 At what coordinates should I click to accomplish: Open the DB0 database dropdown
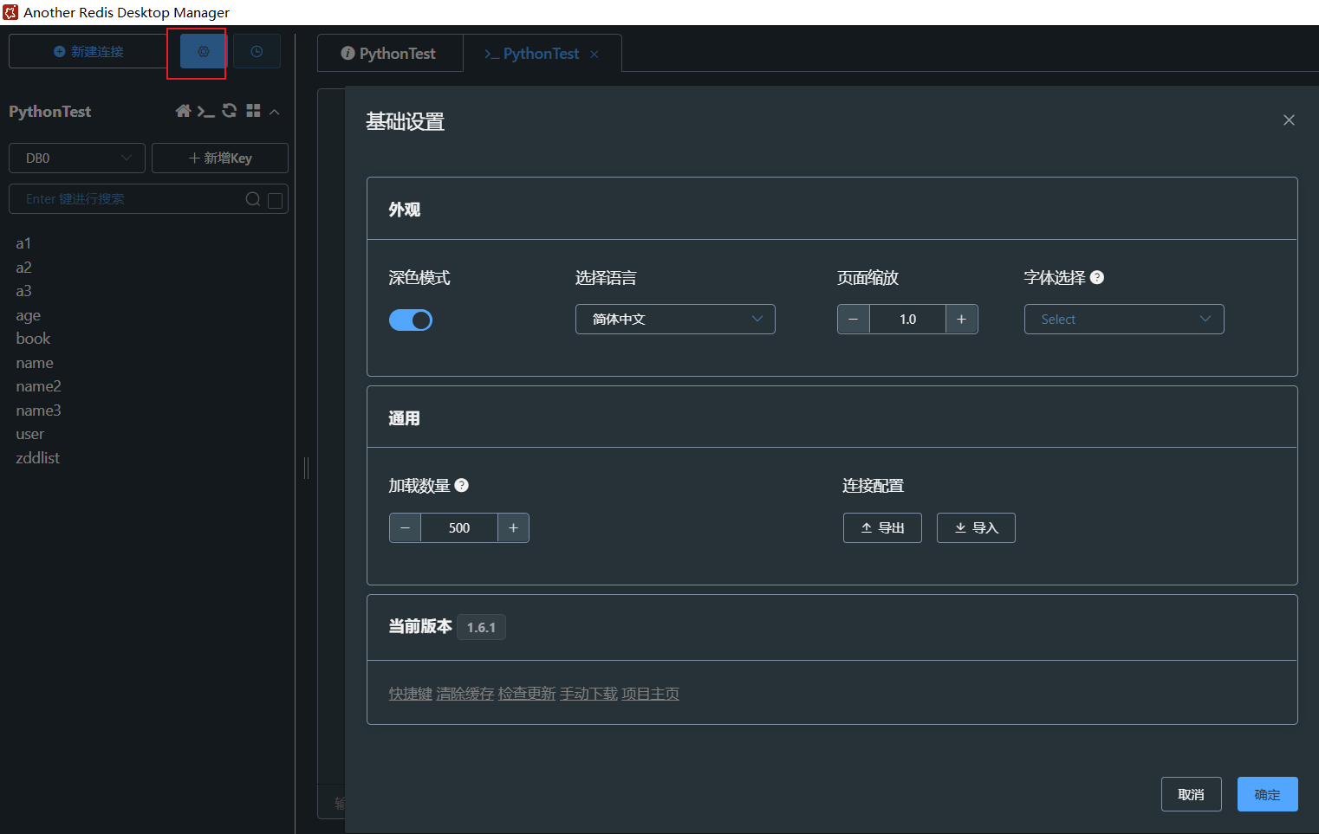click(77, 158)
